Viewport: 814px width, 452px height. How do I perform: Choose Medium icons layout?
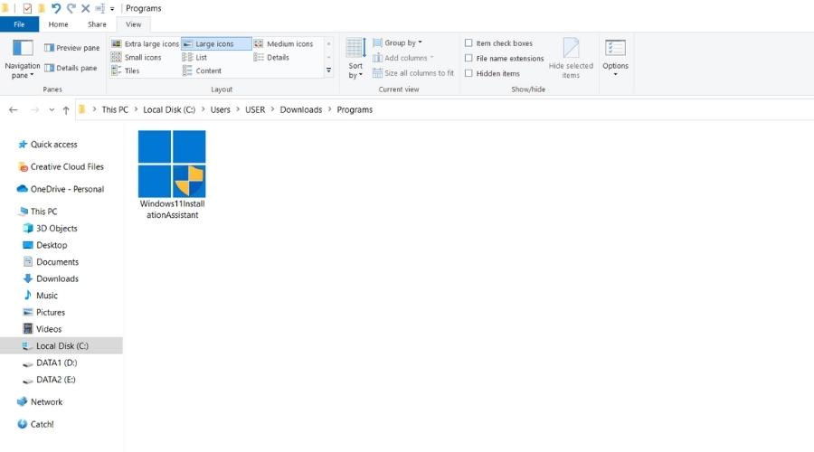pos(283,43)
